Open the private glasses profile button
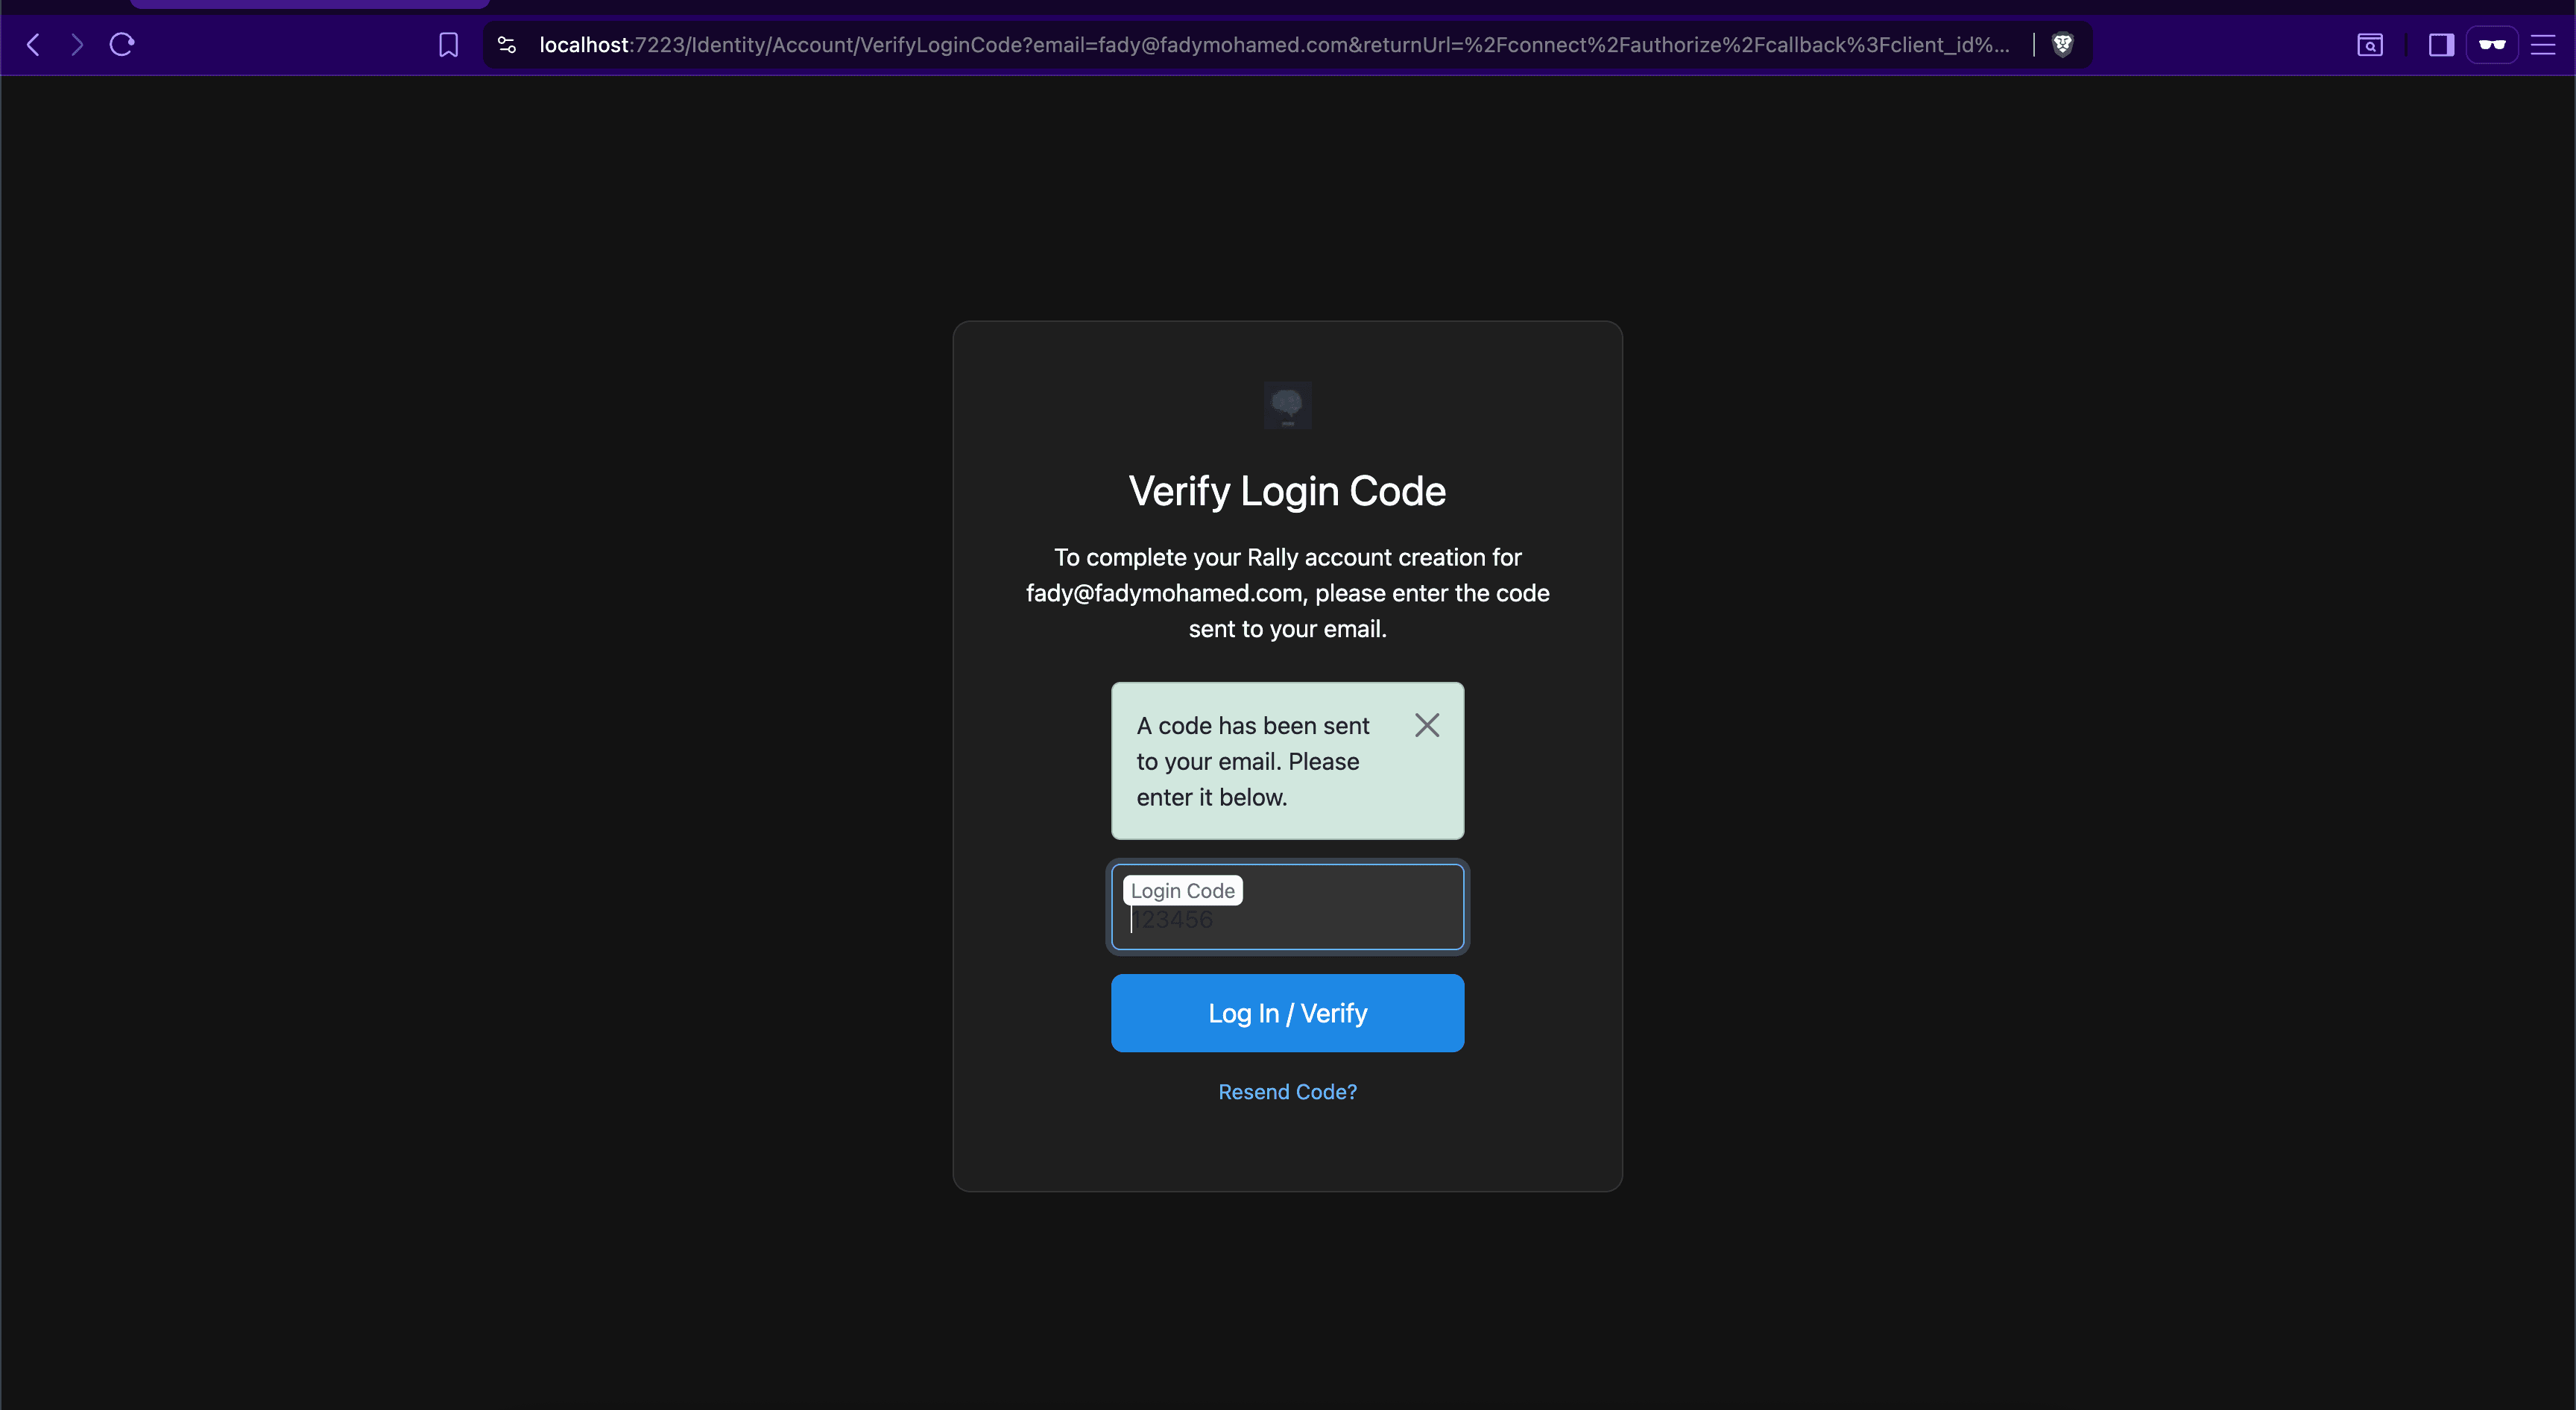The width and height of the screenshot is (2576, 1410). click(x=2492, y=45)
